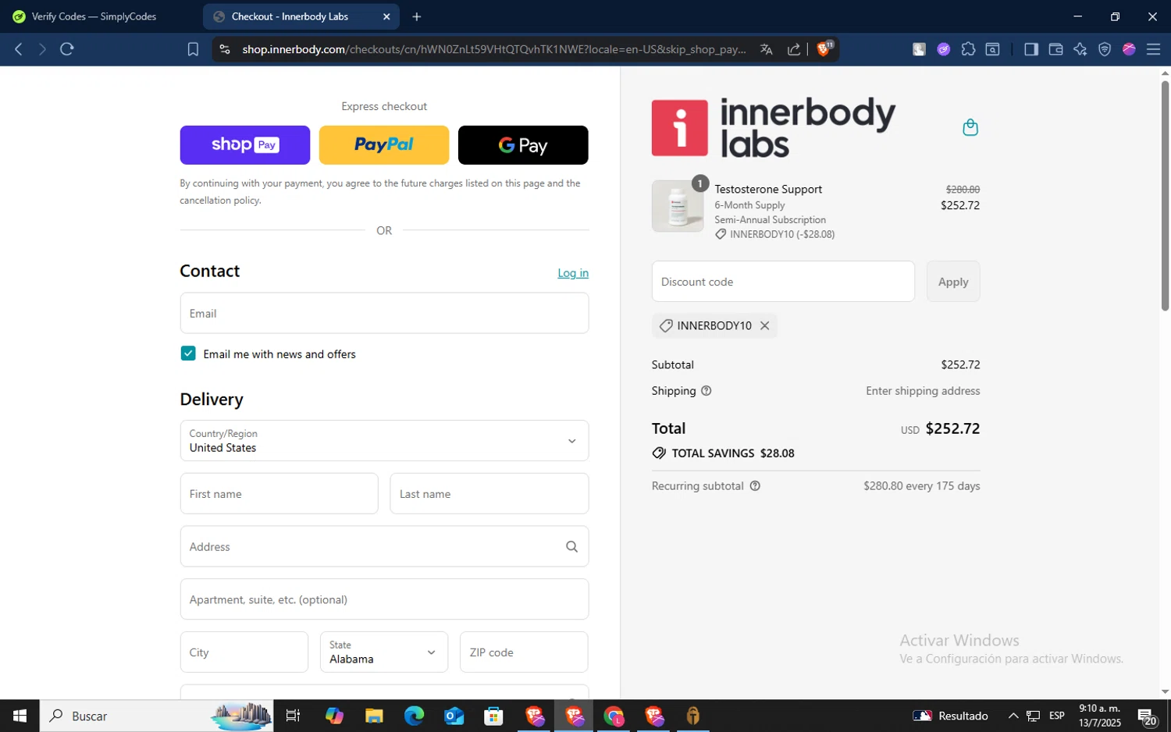
Task: Focus the Apartment, suite, etc. field
Action: pos(384,599)
